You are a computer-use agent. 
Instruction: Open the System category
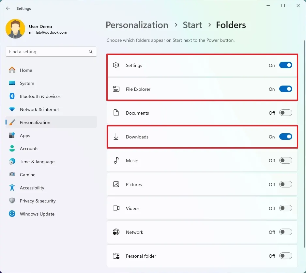tap(27, 83)
